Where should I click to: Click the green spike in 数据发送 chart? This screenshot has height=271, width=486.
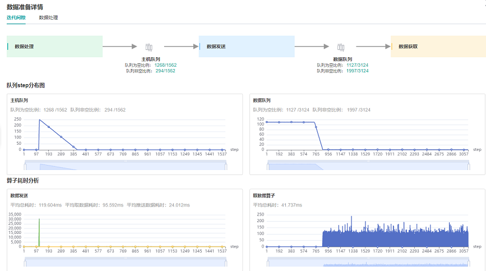tap(39, 233)
